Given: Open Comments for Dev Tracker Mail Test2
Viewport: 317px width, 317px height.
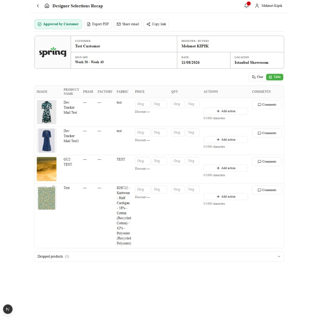Looking at the screenshot, I should click(267, 133).
